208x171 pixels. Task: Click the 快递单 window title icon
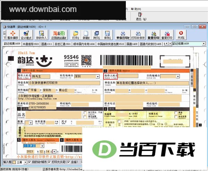5,27
